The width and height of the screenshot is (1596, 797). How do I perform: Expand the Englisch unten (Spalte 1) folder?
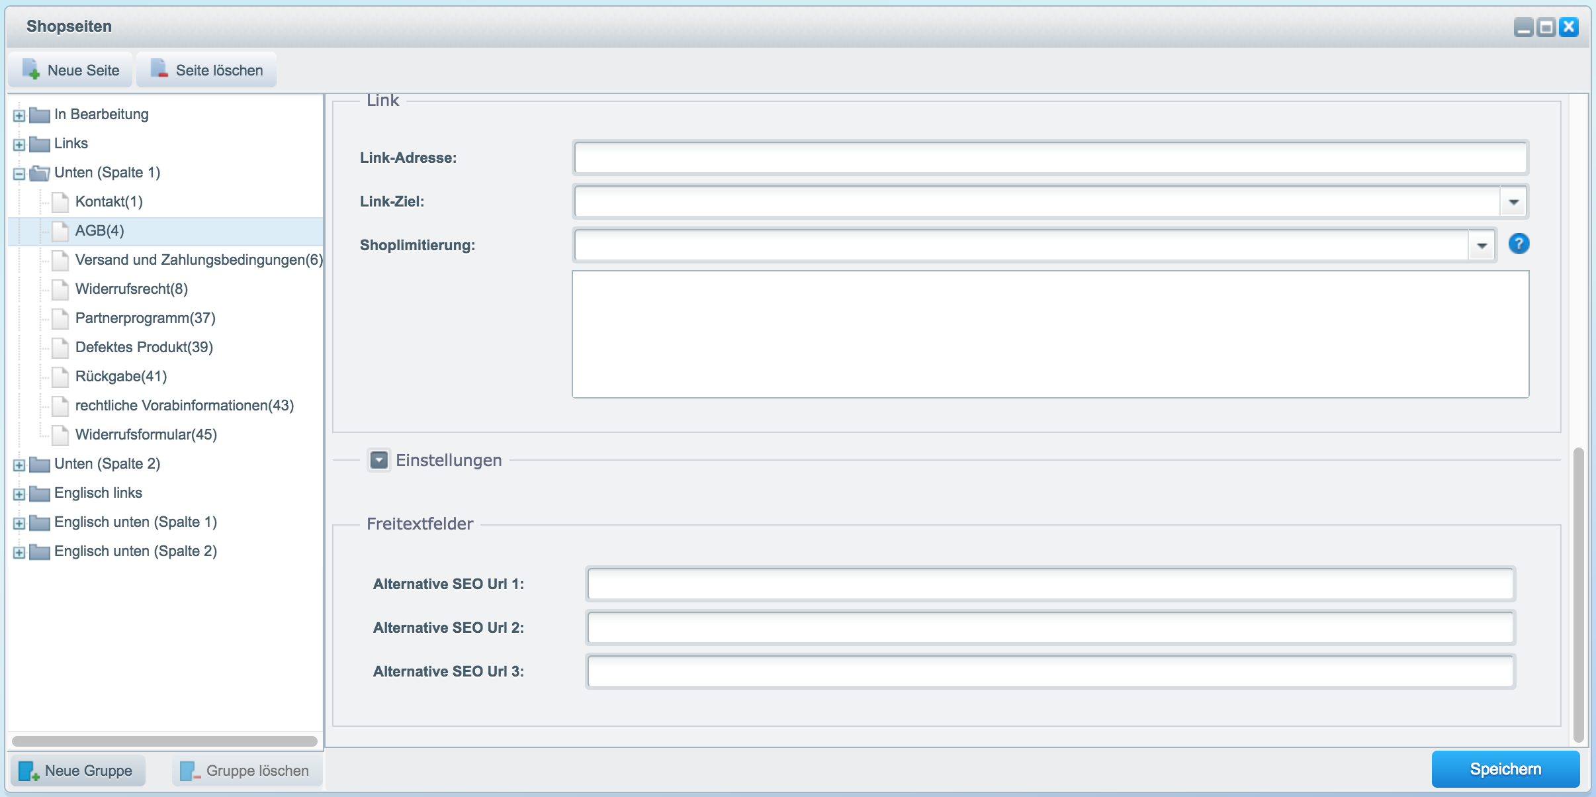19,524
